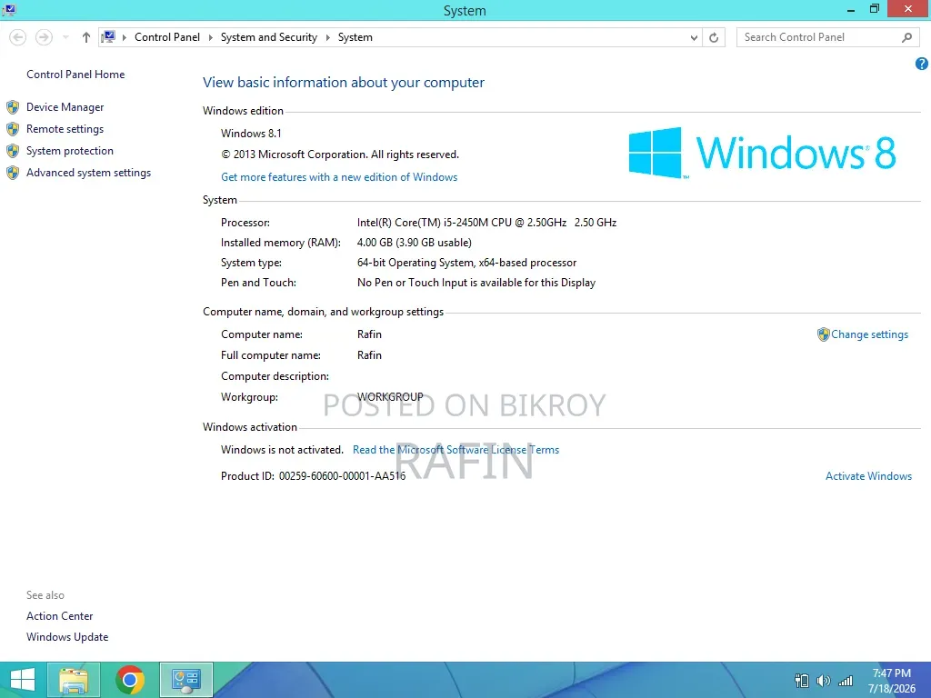Click the No Pen or Touch Input text
Screen dimensions: 931x698
[476, 284]
